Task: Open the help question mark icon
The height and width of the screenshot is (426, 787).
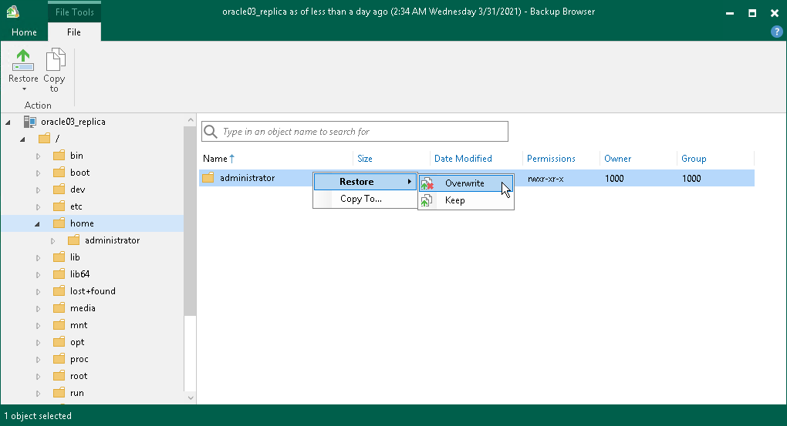Action: pos(777,32)
